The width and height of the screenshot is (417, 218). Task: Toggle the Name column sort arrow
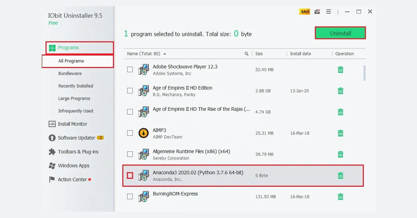[x=164, y=54]
